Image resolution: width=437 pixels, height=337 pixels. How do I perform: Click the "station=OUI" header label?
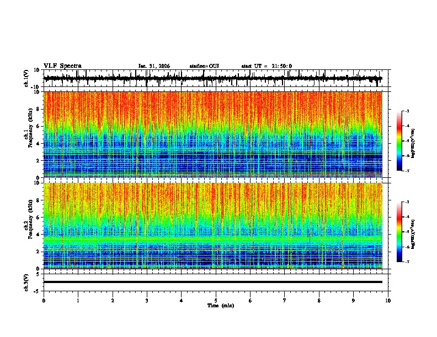[x=204, y=66]
